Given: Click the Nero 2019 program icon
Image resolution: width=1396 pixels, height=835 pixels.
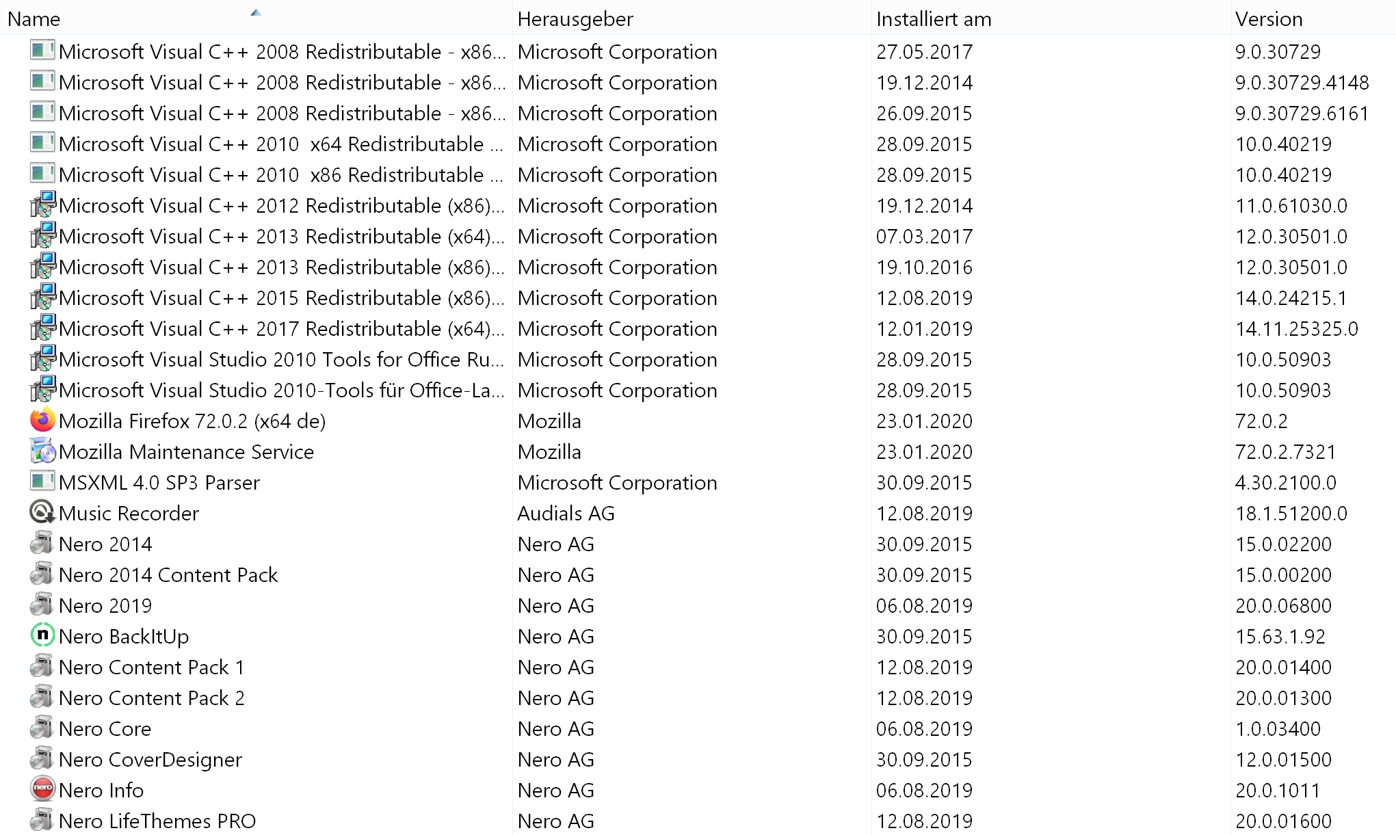Looking at the screenshot, I should [42, 605].
